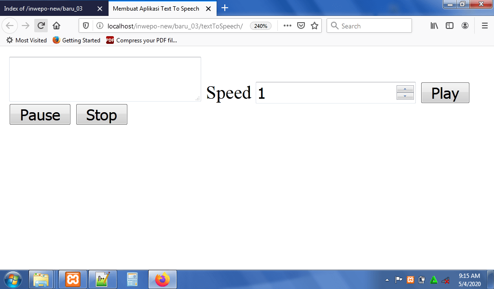The width and height of the screenshot is (494, 289).
Task: Open Compress your PDF bookmark
Action: [142, 40]
